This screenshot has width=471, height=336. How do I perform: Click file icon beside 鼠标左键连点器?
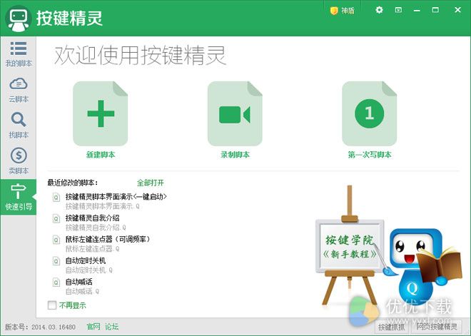tap(56, 240)
